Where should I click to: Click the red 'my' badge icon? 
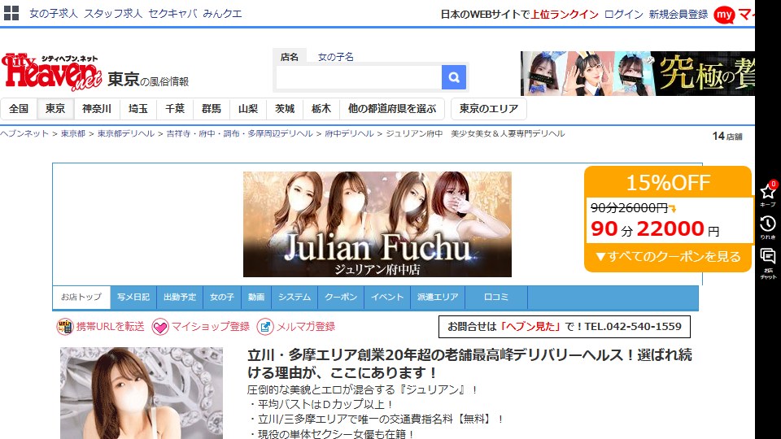724,15
